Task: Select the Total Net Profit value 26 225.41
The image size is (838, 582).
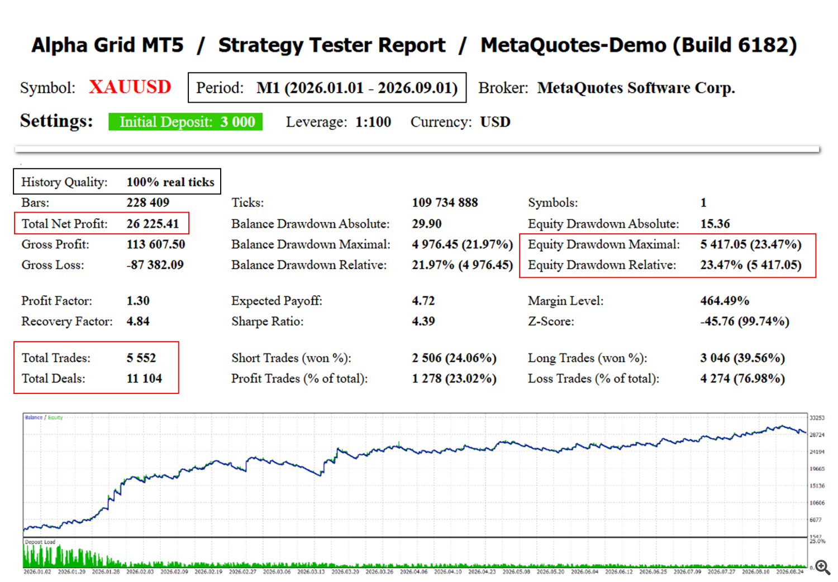Action: [x=153, y=224]
